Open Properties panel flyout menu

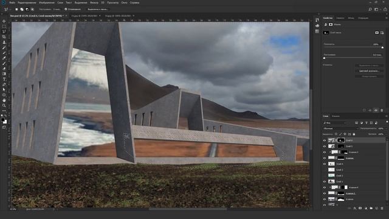[387, 18]
